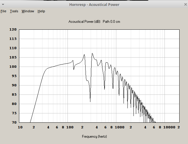Click the 90 dB axis value
The width and height of the screenshot is (188, 144).
point(14,85)
